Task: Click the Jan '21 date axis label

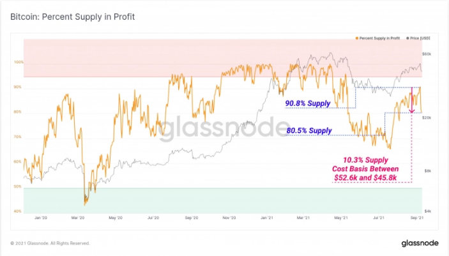Action: [268, 218]
